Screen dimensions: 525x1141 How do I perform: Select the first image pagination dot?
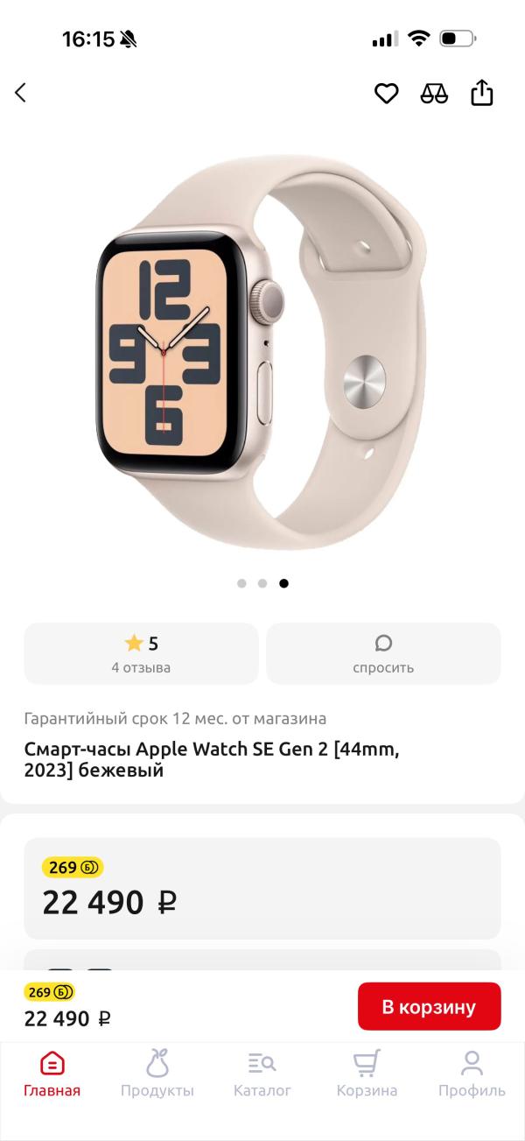241,583
